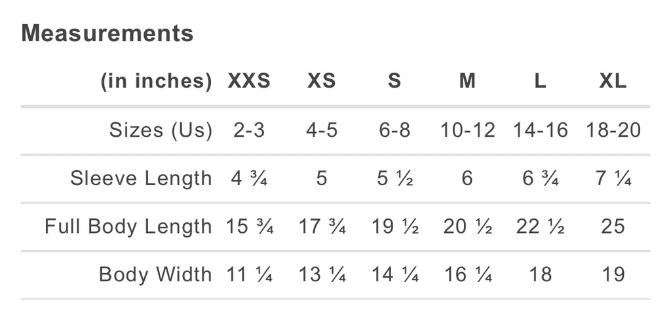Select the L size column header
The image size is (671, 314).
(x=540, y=81)
